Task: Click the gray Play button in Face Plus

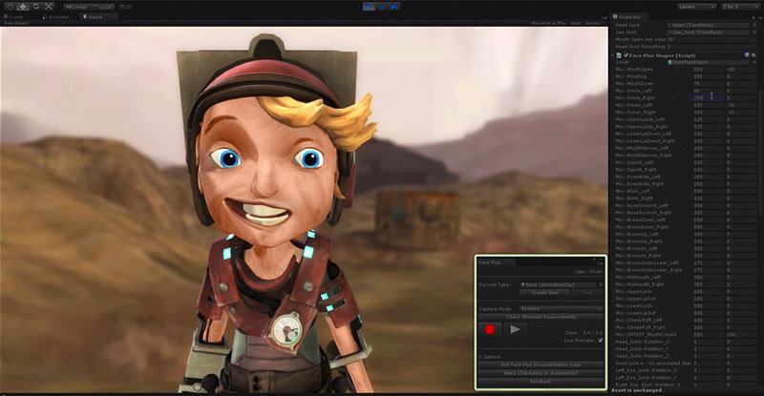Action: tap(515, 329)
